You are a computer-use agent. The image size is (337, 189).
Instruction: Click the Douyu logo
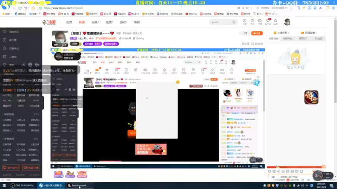[x=49, y=22]
